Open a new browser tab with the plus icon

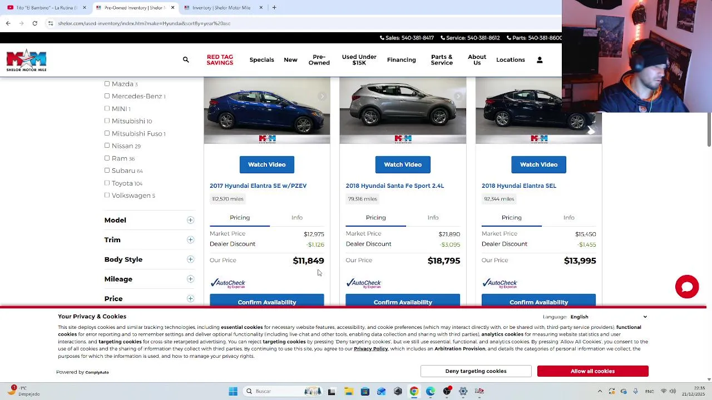coord(274,8)
